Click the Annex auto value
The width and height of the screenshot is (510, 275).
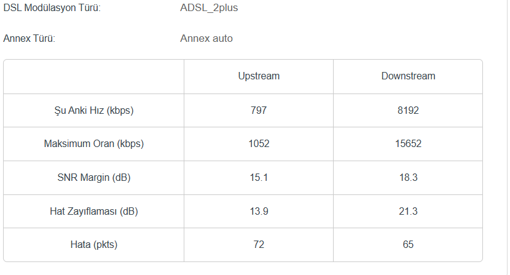pos(206,38)
